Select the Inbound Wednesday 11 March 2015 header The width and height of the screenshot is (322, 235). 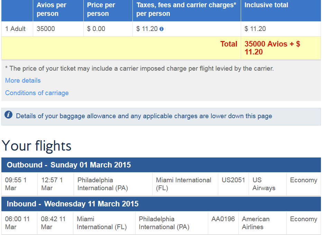[161, 204]
